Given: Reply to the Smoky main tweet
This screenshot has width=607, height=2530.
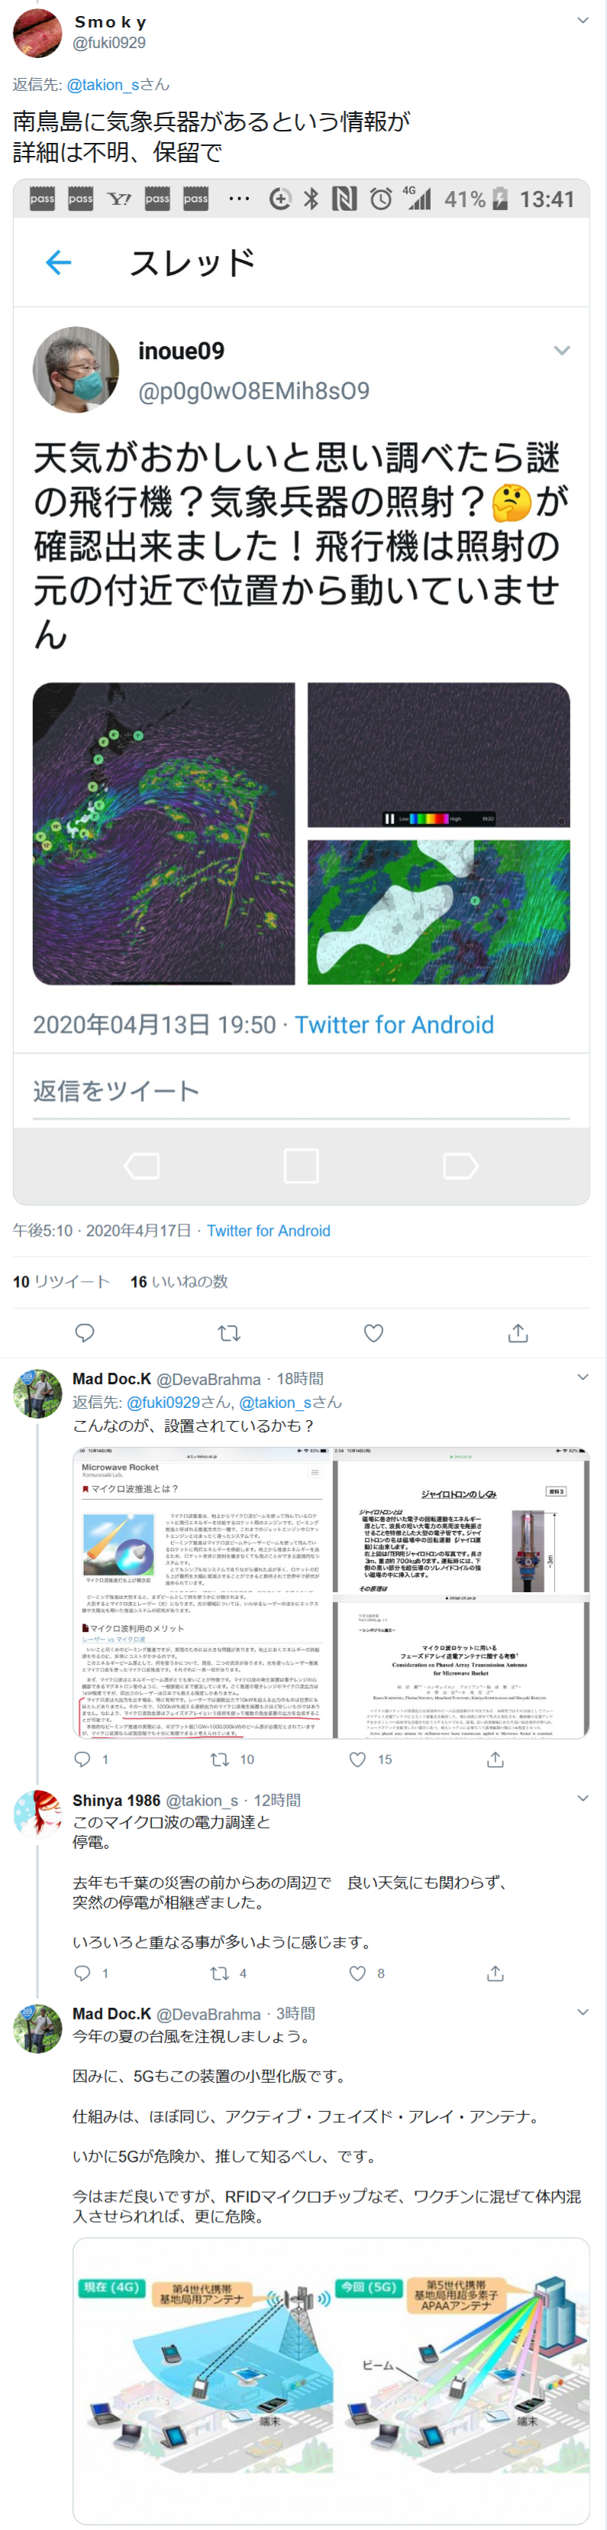Looking at the screenshot, I should 86,1333.
